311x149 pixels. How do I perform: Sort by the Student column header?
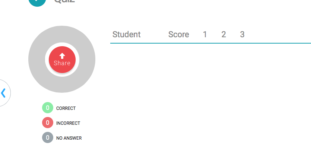click(127, 35)
